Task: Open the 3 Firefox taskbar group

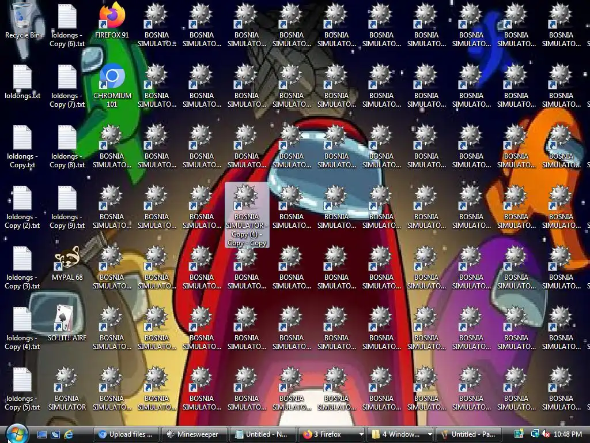Action: click(x=331, y=434)
